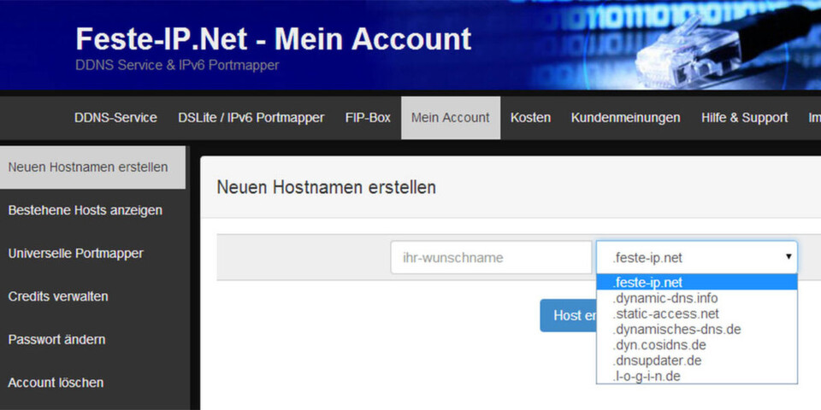
Task: Click the Neuen Hostnamen erstellen panel heading
Action: click(x=326, y=187)
